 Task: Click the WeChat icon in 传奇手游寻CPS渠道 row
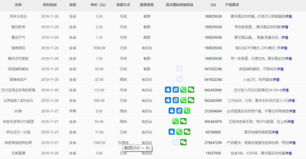(183, 121)
